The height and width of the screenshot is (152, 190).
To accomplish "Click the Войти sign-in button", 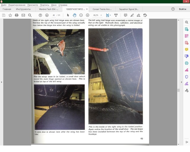I will click(x=183, y=9).
